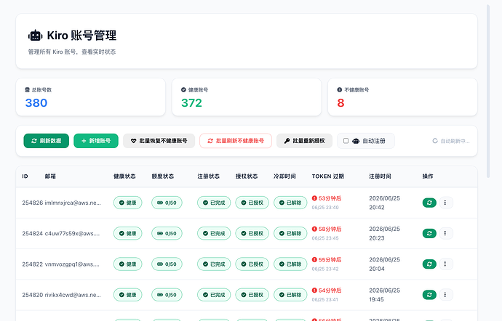Click 已完成 badge in row 254820

[x=214, y=295]
